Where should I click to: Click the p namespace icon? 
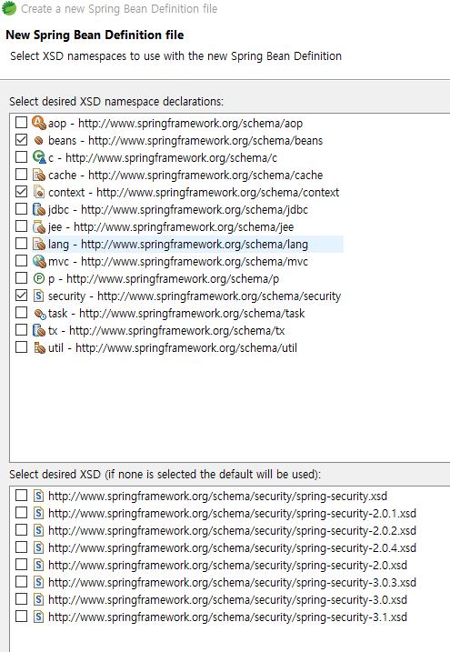click(x=39, y=278)
